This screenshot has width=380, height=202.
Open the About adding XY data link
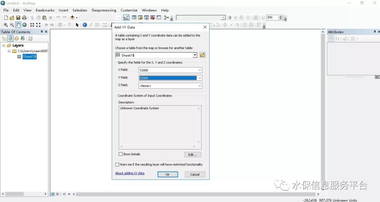(x=129, y=173)
